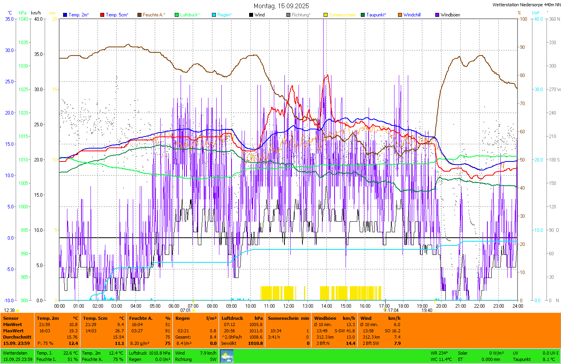
Task: Click the cyan Regen legend square
Action: [214, 15]
